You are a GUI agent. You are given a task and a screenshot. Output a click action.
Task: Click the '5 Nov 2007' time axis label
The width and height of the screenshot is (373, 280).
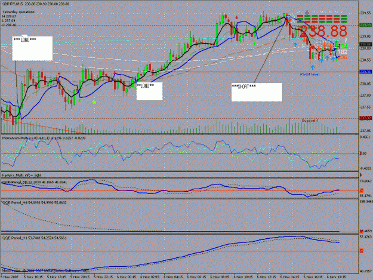(x=10, y=277)
